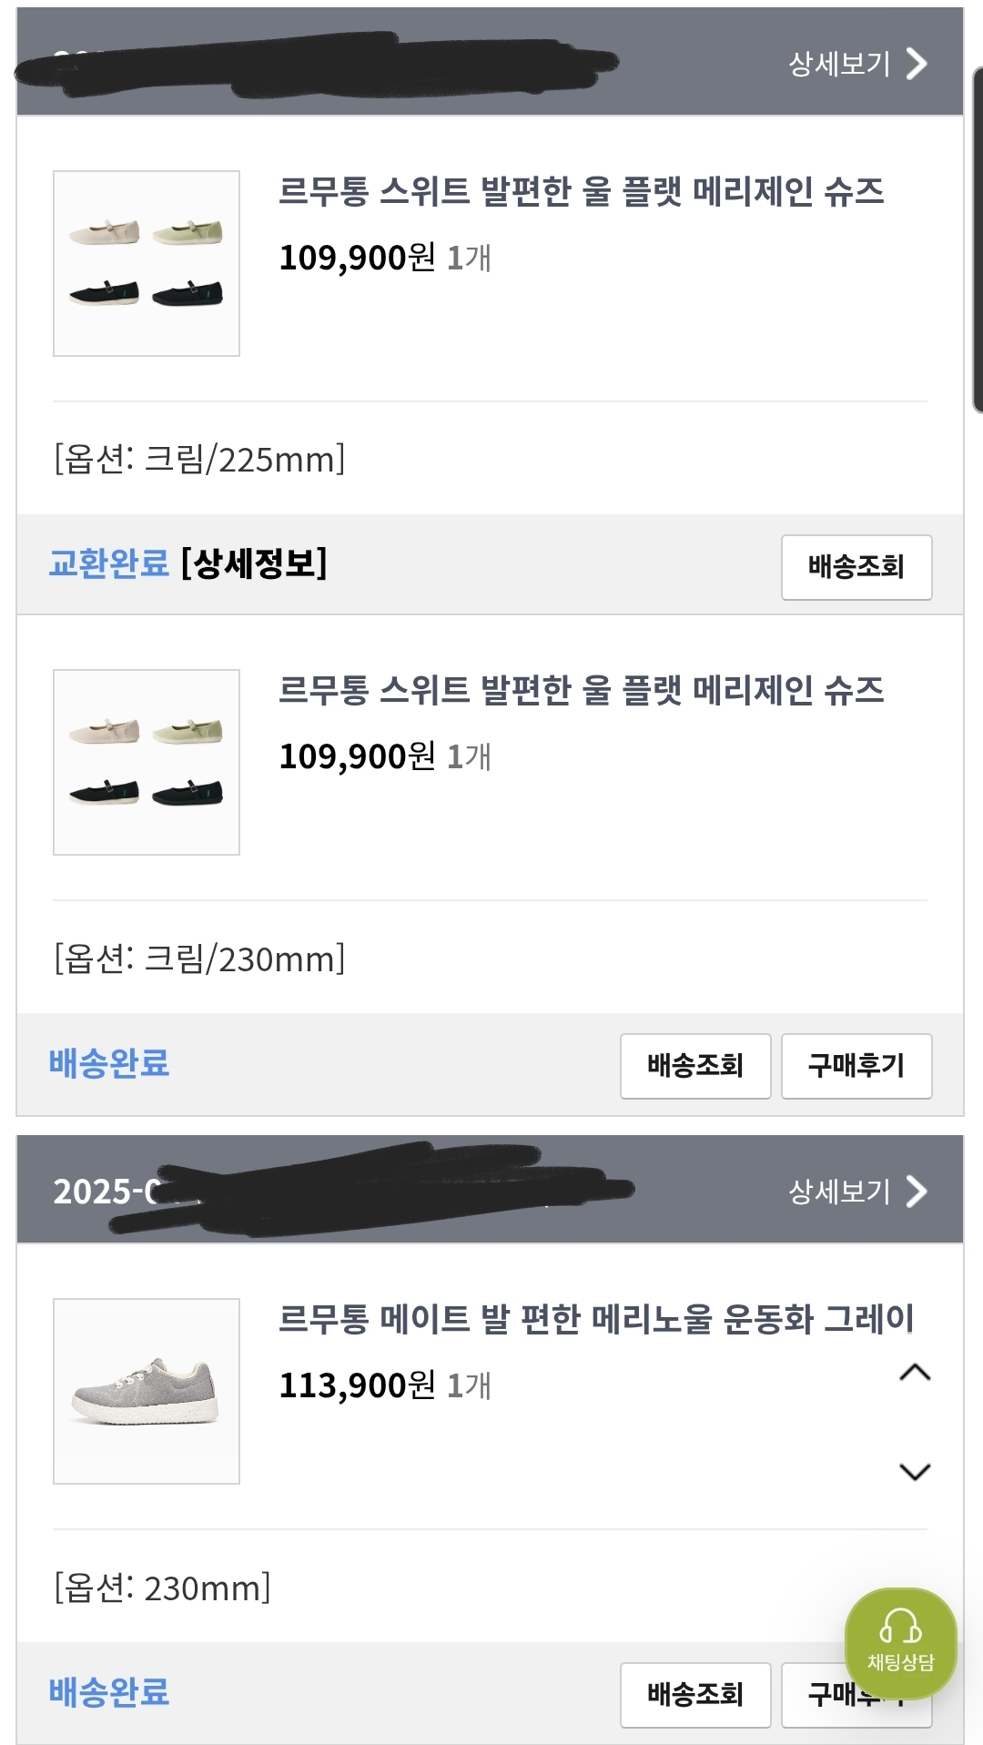Click the scroll-down arrow icon
This screenshot has height=1745, width=983.
pyautogui.click(x=915, y=1472)
